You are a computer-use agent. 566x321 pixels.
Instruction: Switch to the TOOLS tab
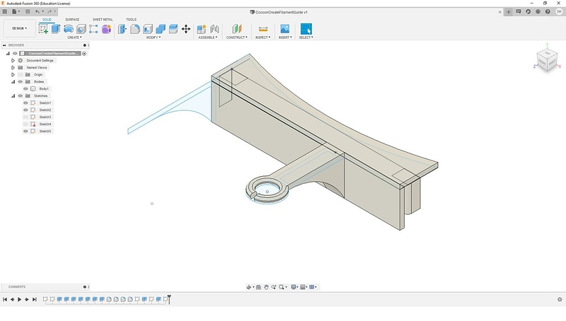click(131, 20)
